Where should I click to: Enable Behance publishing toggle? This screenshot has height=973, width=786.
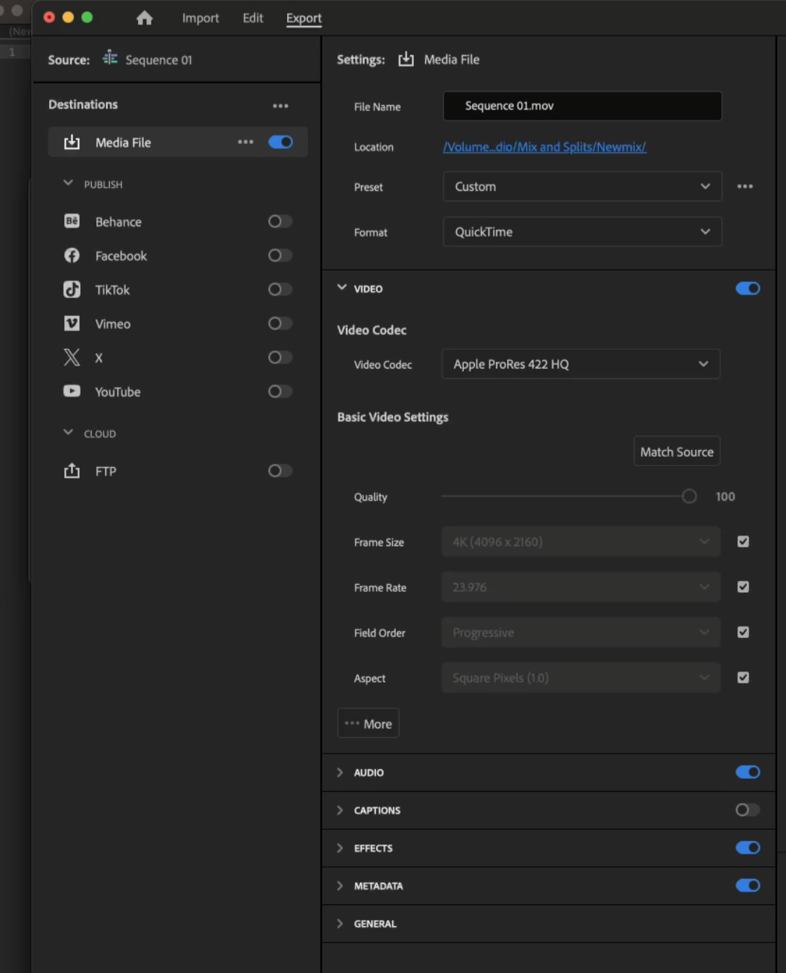280,221
